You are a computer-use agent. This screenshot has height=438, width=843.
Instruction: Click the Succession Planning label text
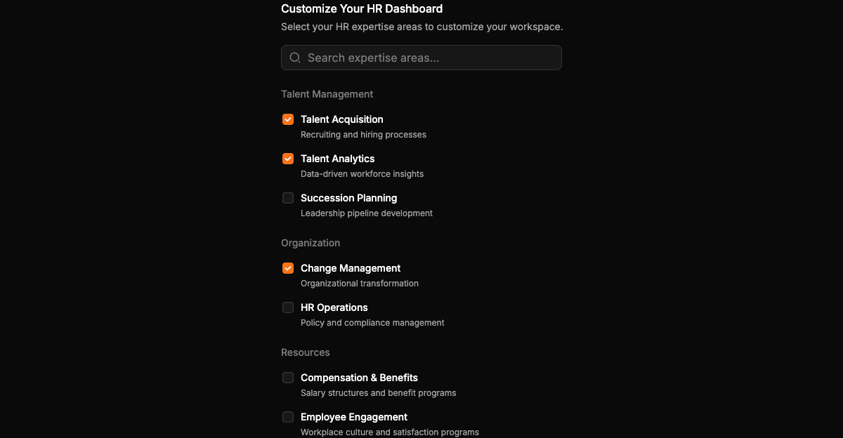pos(349,198)
